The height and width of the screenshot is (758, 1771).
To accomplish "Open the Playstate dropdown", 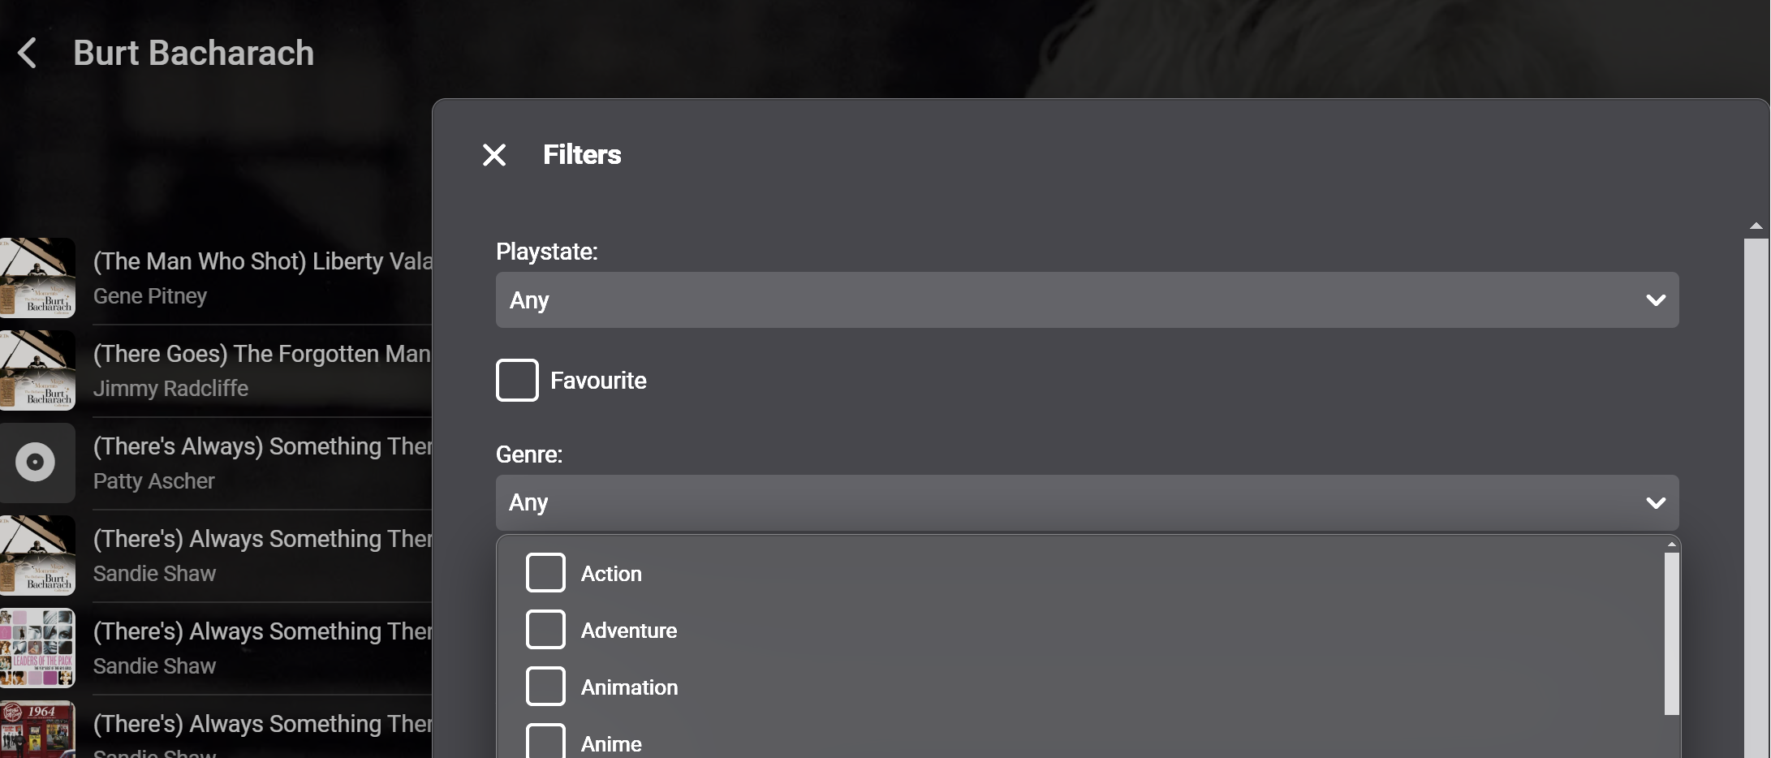I will click(x=1086, y=300).
